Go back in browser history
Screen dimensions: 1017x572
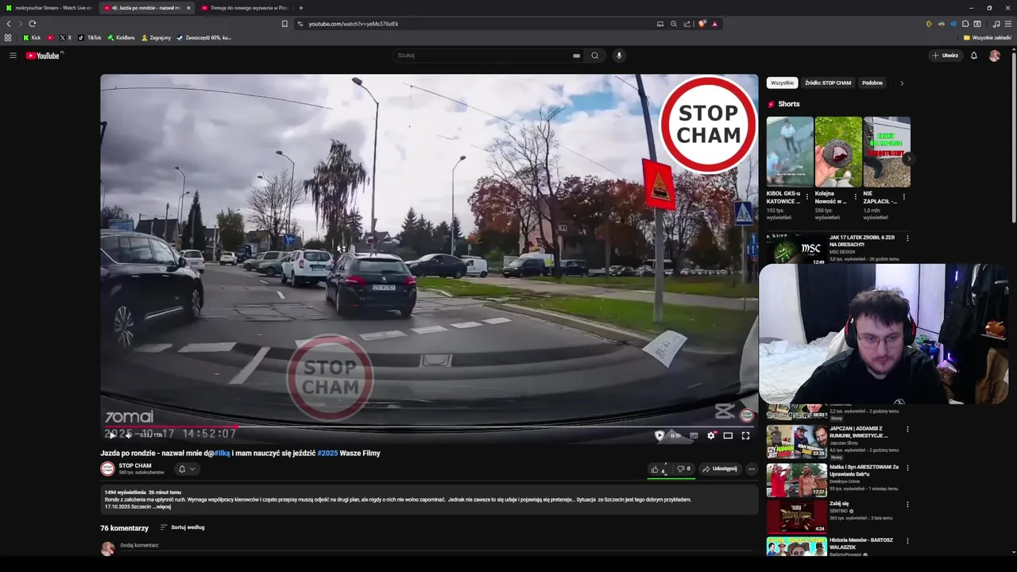9,24
